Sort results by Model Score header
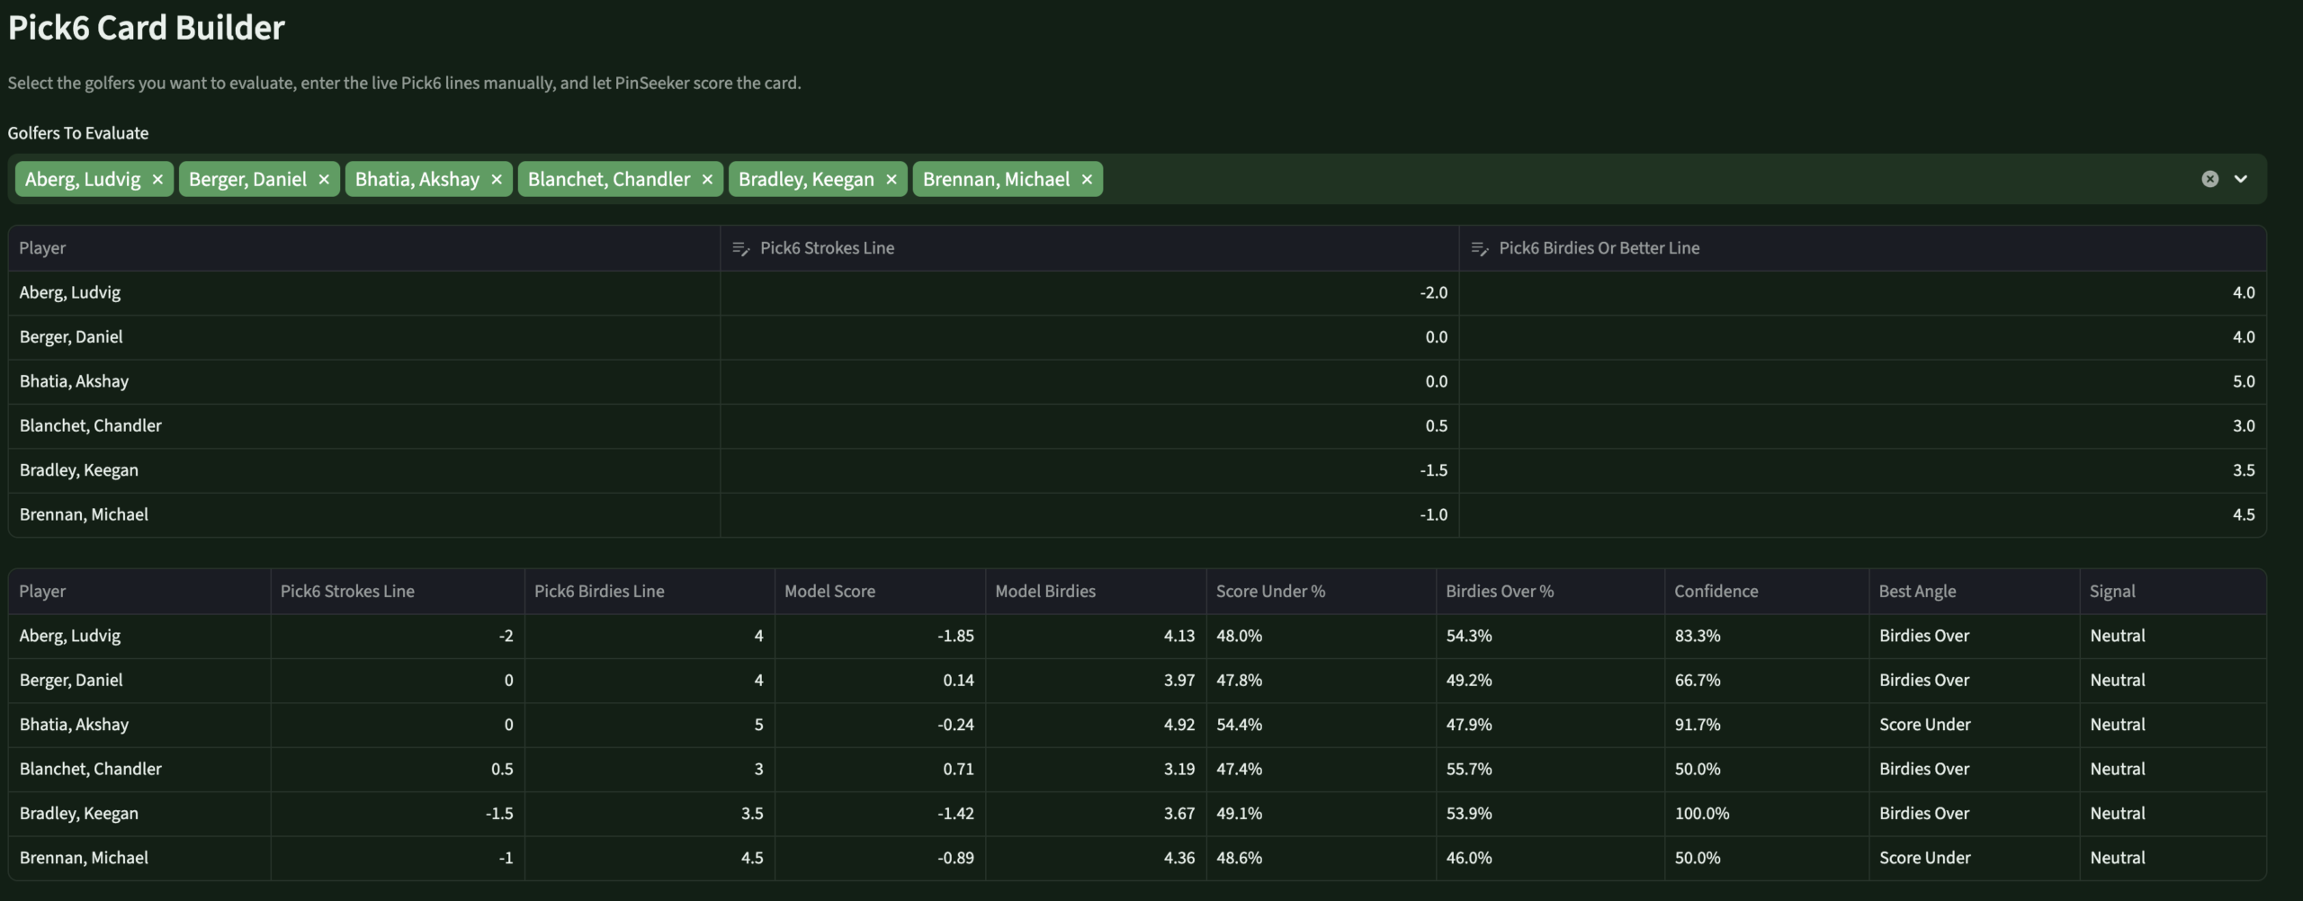Viewport: 2303px width, 901px height. [x=829, y=591]
